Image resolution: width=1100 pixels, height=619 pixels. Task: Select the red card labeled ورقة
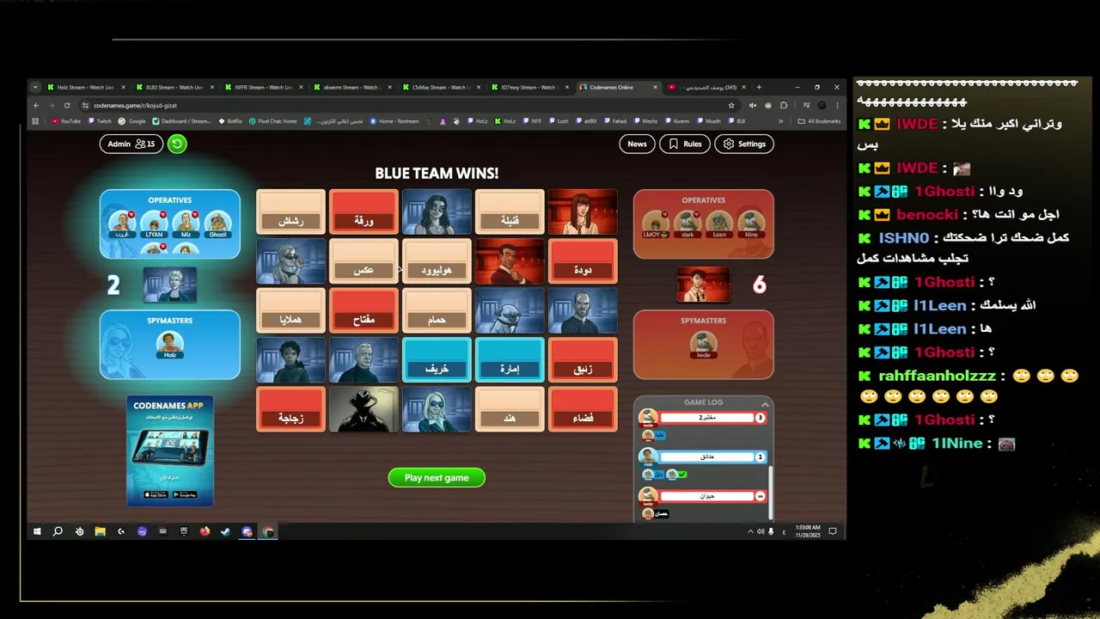pos(364,211)
